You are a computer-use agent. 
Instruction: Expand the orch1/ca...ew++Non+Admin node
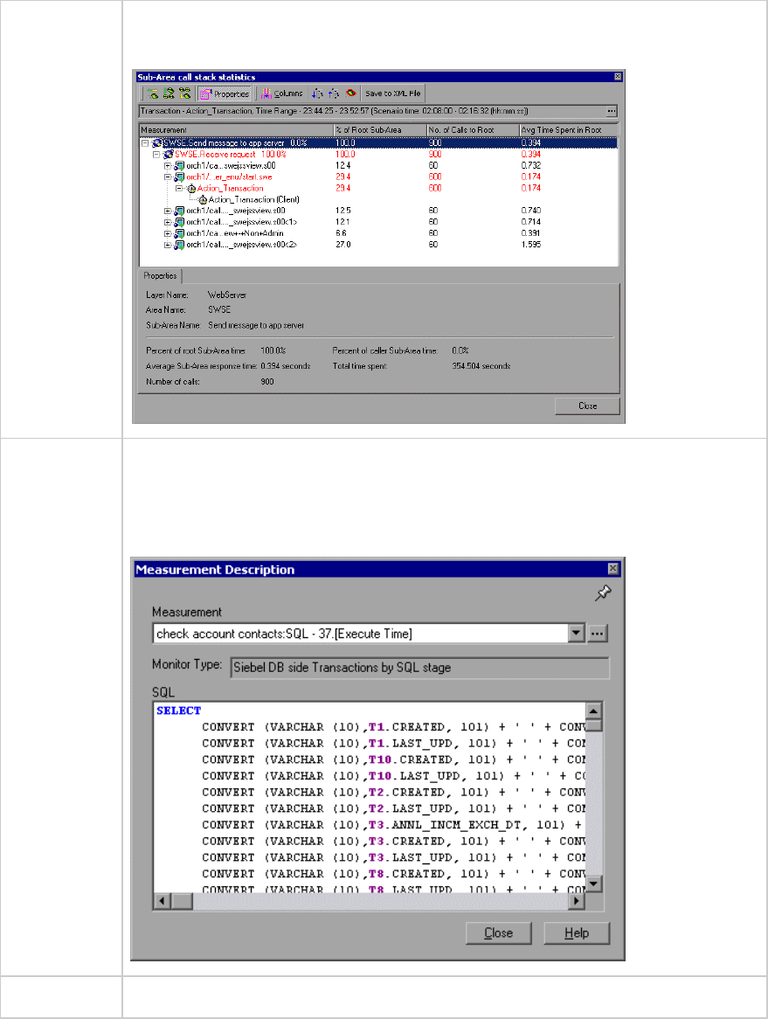(168, 233)
